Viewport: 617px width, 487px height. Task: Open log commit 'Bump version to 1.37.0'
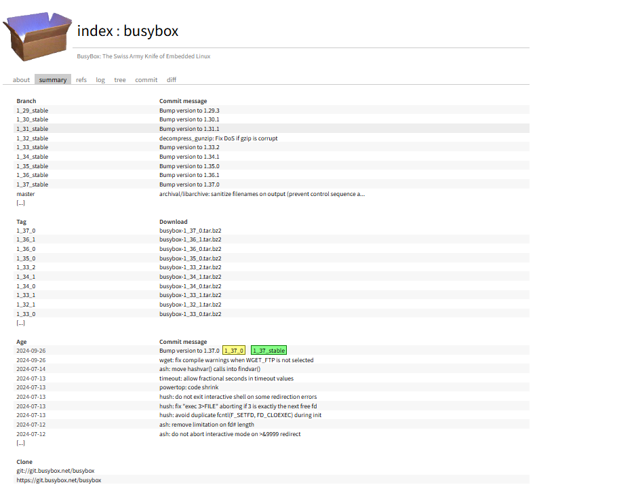coord(189,351)
